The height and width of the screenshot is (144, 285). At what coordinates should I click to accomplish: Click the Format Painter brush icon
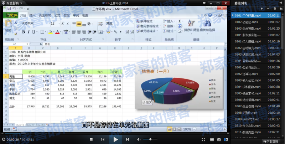click(16, 34)
